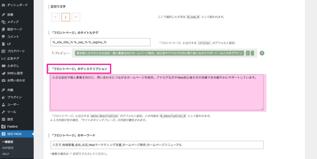
Task: Select the vertical bar separator option
Action: point(66,17)
